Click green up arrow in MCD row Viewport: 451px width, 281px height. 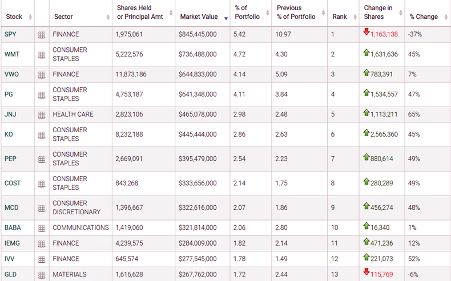click(367, 206)
